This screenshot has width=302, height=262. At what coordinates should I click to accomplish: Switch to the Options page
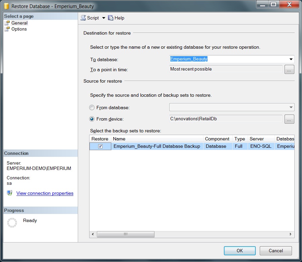(19, 29)
